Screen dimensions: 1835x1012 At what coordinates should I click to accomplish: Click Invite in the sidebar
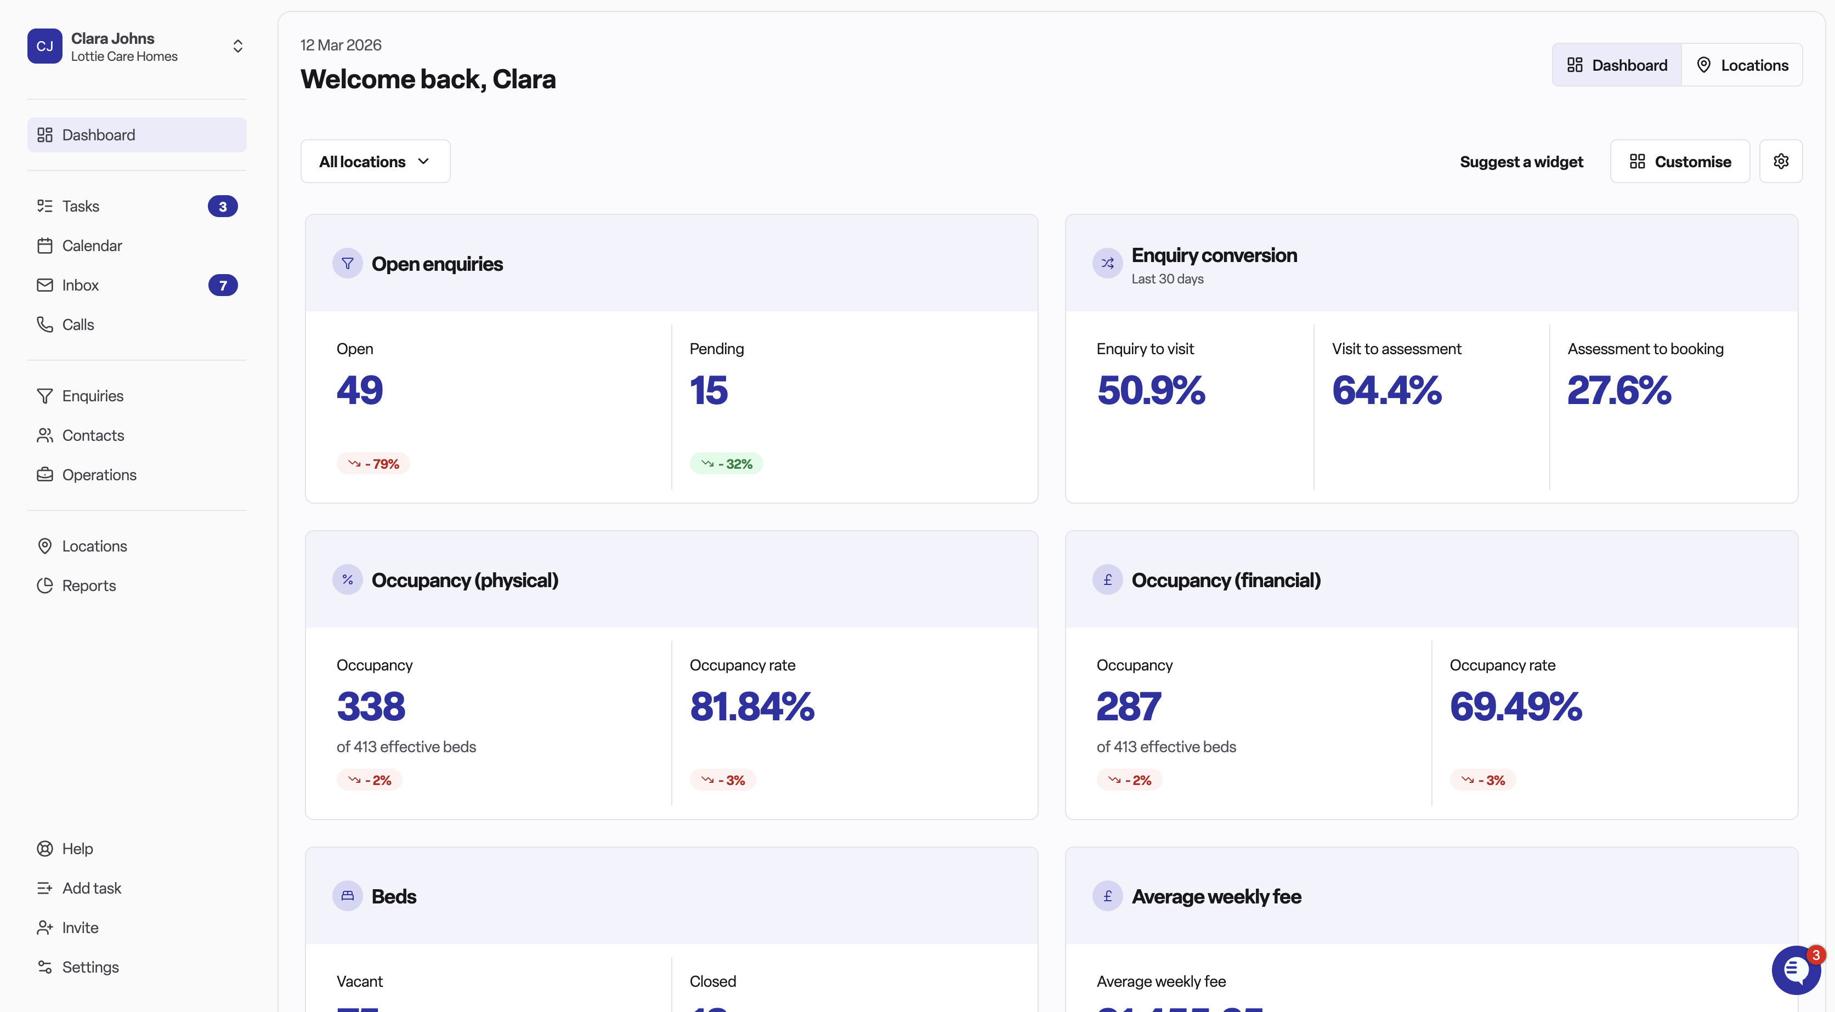tap(137, 928)
